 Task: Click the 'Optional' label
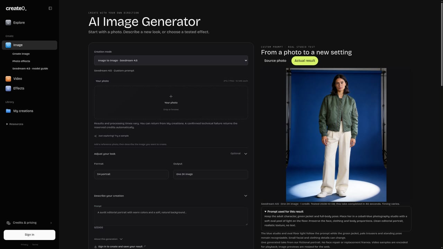click(x=235, y=154)
